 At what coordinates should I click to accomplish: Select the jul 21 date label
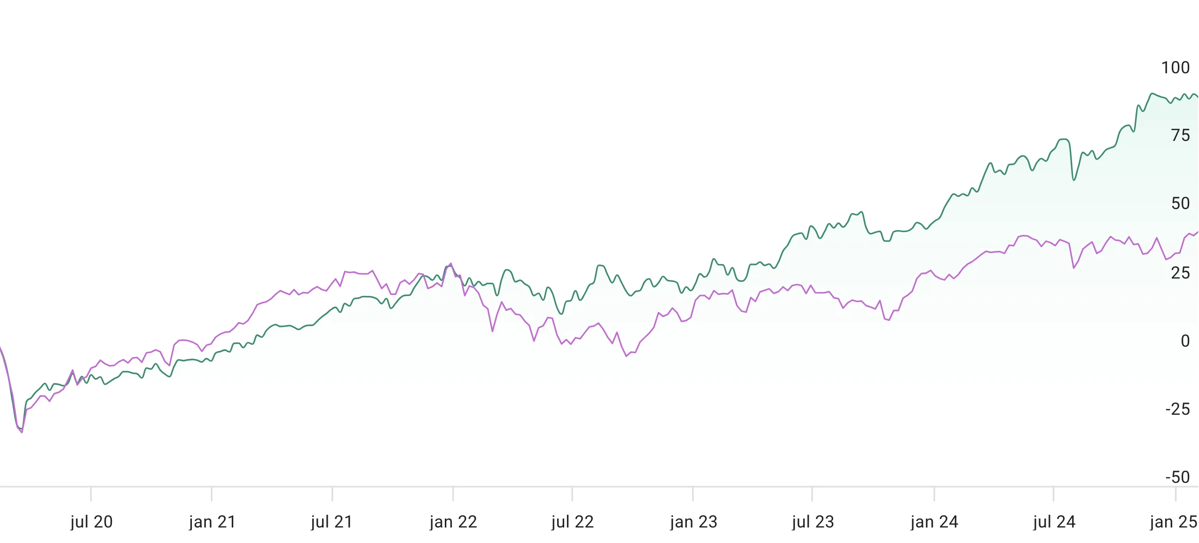pyautogui.click(x=331, y=522)
